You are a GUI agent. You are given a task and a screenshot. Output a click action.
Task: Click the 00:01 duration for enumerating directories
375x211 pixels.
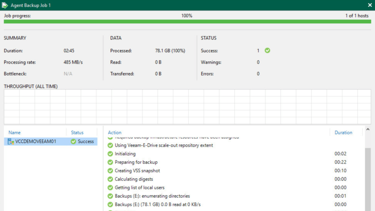(340, 196)
